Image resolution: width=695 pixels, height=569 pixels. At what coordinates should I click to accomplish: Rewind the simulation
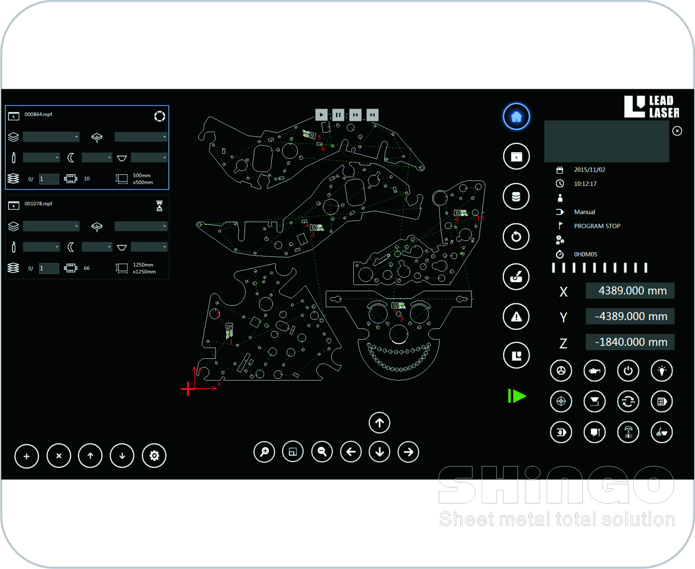pos(372,115)
